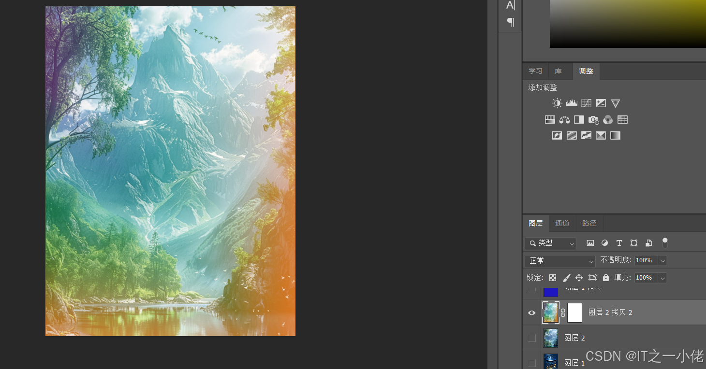The image size is (706, 369).
Task: Select the 图层 tab
Action: (535, 223)
